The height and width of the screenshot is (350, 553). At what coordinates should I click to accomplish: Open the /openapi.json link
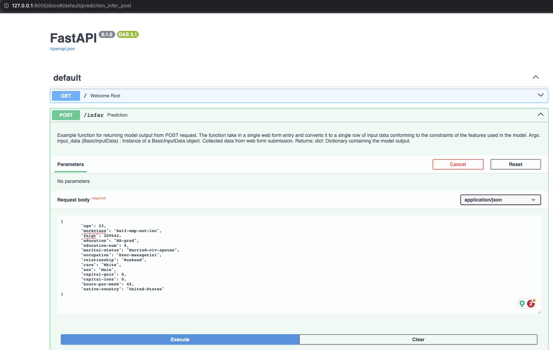pos(62,49)
